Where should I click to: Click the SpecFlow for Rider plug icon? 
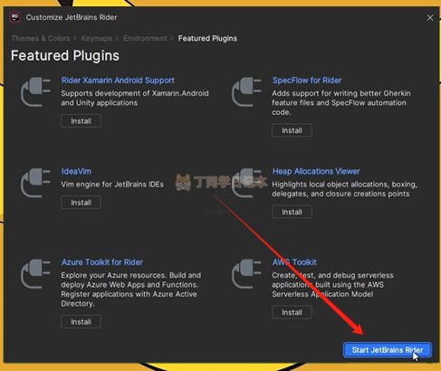click(x=246, y=92)
